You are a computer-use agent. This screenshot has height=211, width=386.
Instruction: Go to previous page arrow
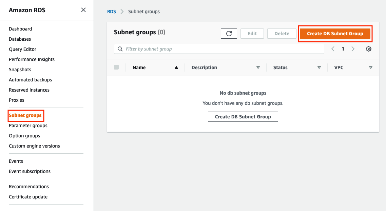pos(333,49)
